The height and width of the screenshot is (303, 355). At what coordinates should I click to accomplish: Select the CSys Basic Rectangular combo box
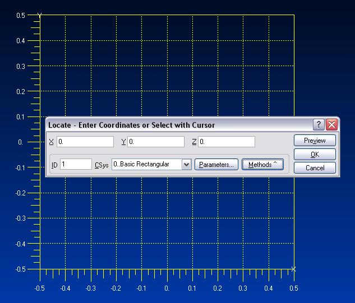151,165
